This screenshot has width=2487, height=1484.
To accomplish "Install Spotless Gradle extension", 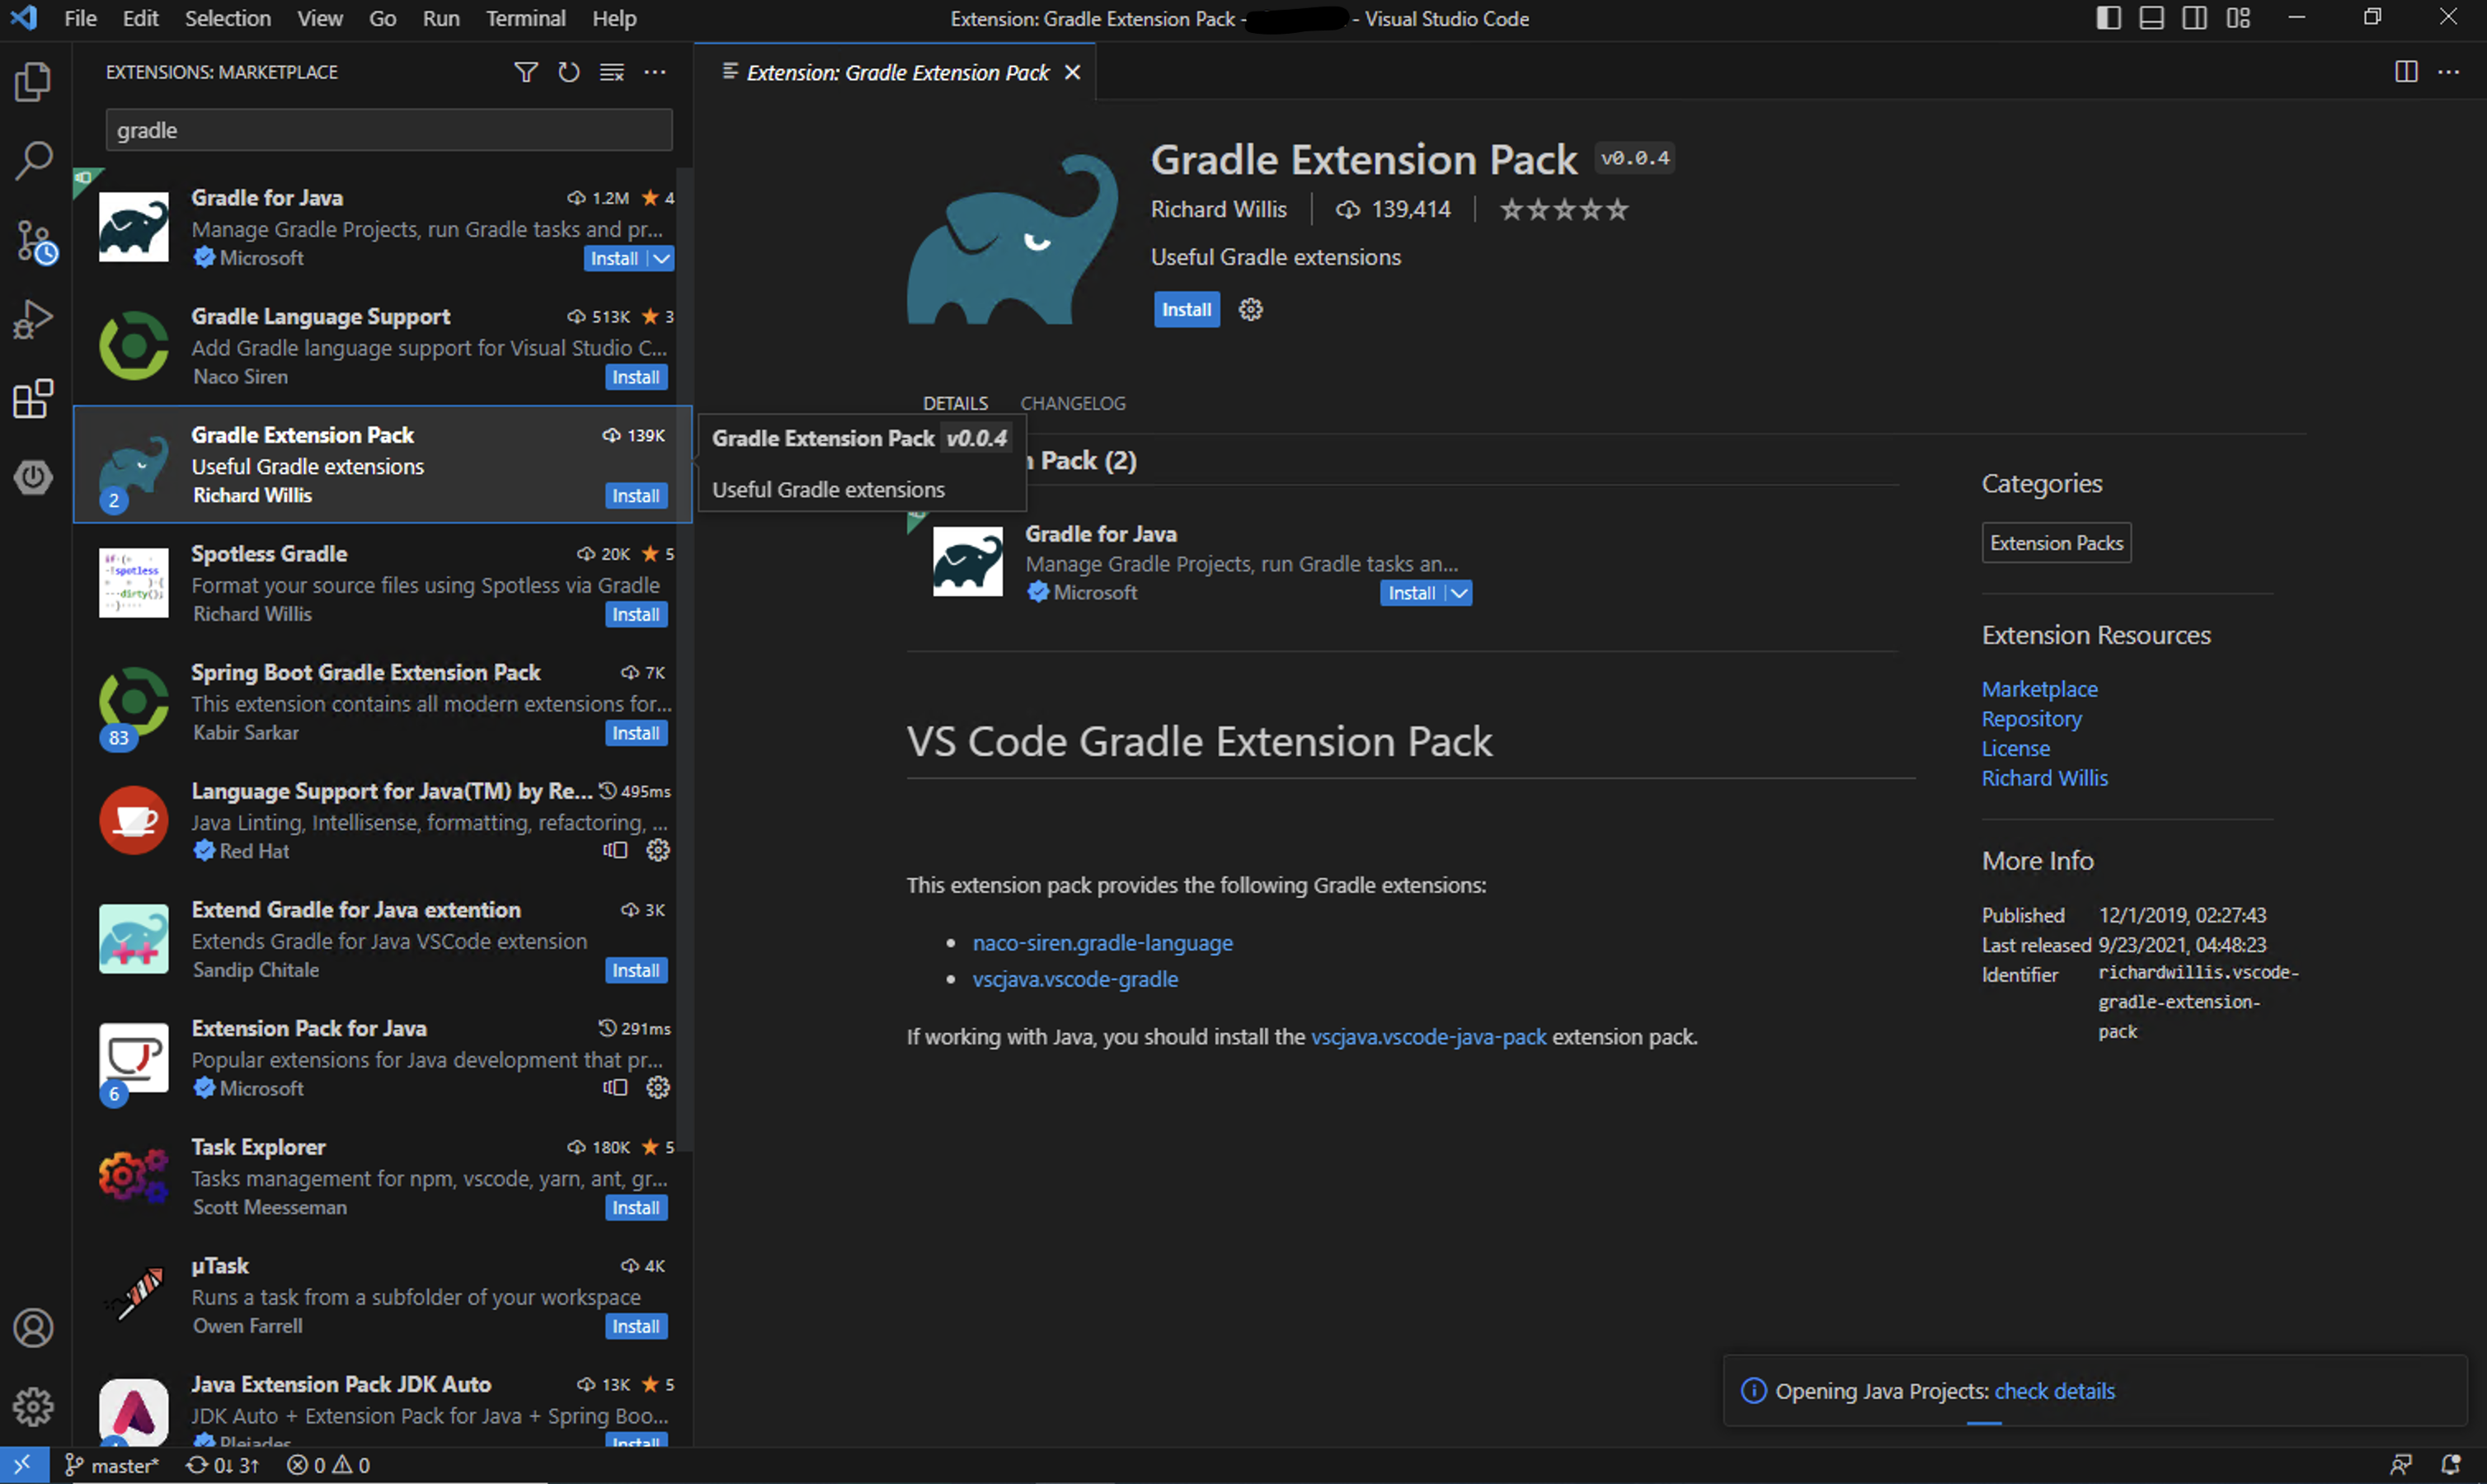I will pos(636,614).
